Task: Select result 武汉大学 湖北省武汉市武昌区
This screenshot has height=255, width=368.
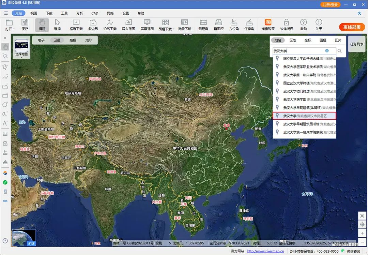Action: pyautogui.click(x=304, y=116)
